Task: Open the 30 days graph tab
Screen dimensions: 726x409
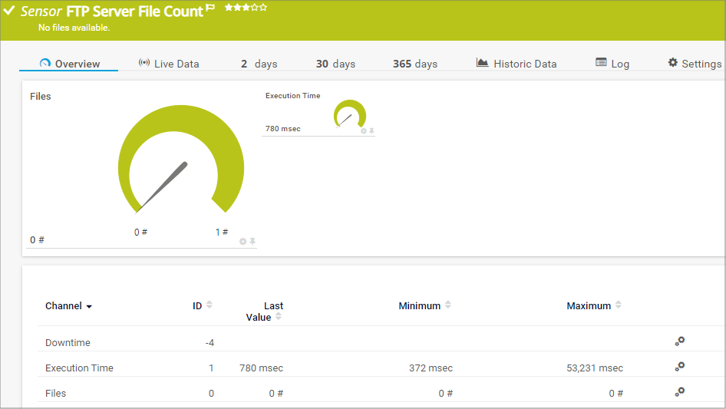Action: [x=335, y=64]
